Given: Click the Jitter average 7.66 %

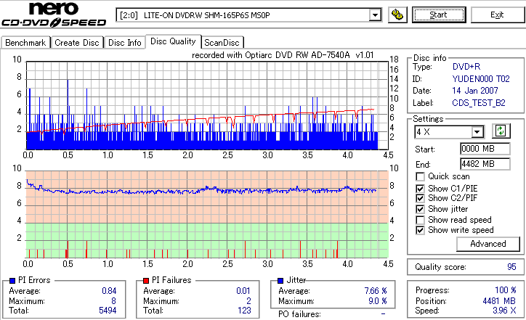Looking at the screenshot, I should [376, 291].
